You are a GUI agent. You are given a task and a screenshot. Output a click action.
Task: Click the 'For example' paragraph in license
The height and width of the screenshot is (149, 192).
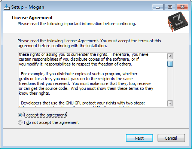point(86,83)
